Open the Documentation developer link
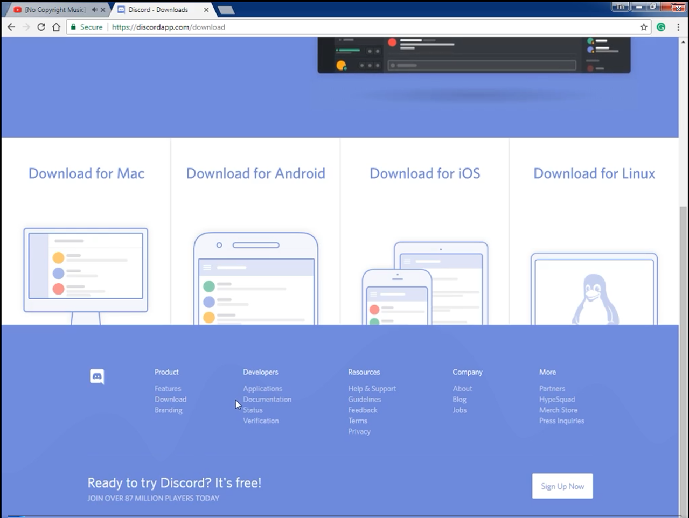Screen dimensions: 689x518 [x=267, y=399]
